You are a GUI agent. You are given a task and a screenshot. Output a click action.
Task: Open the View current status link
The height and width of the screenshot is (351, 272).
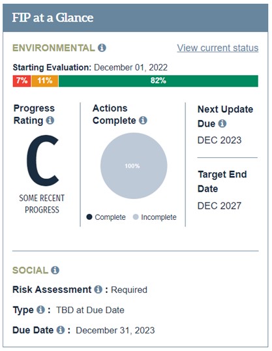[218, 48]
